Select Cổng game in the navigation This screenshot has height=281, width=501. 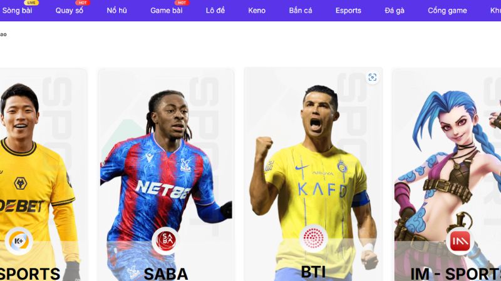(447, 11)
